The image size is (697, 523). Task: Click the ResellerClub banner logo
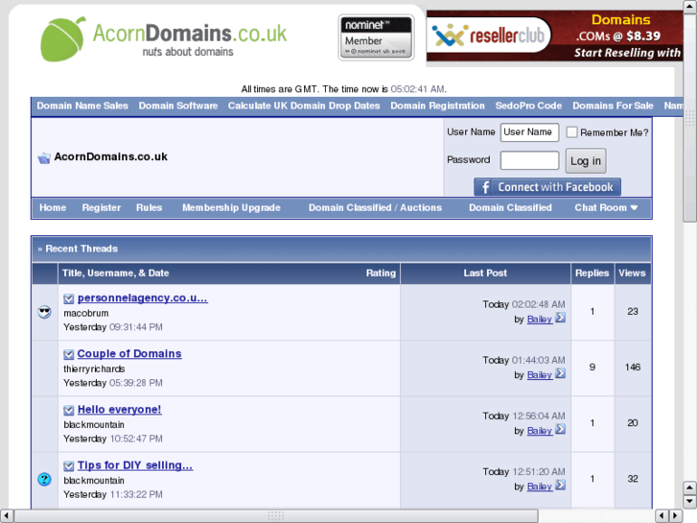(489, 36)
